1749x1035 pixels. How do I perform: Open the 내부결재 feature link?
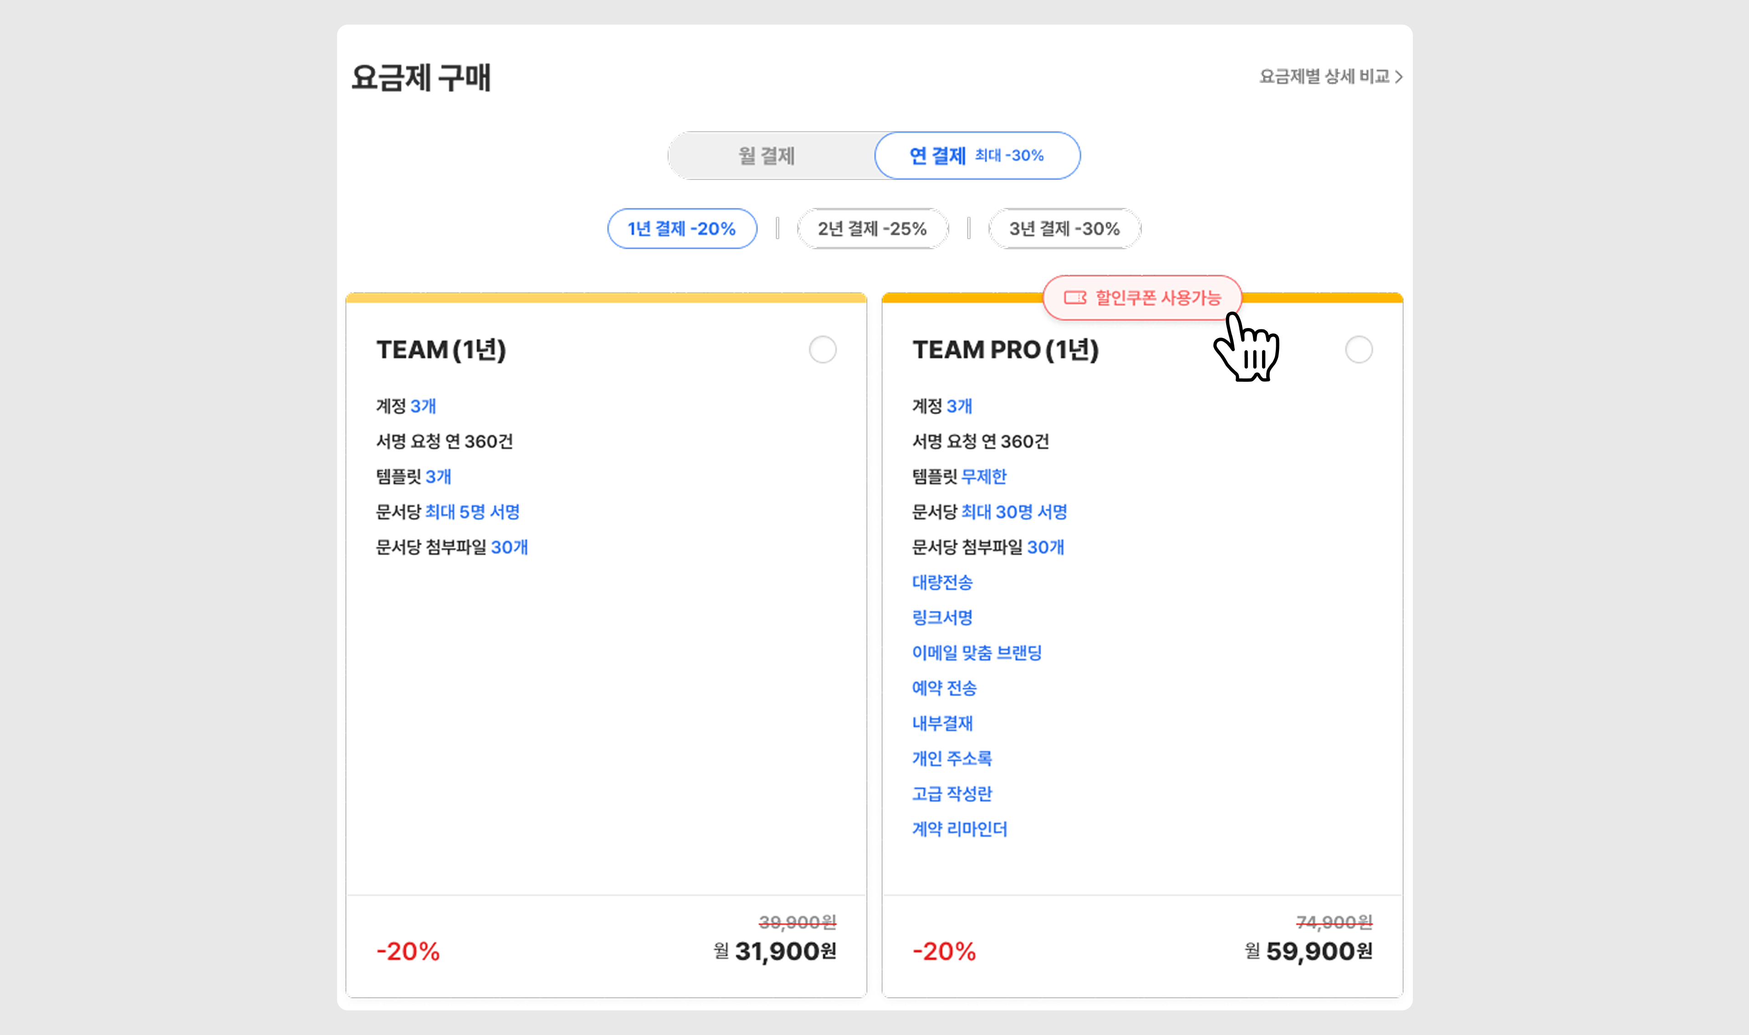[942, 723]
